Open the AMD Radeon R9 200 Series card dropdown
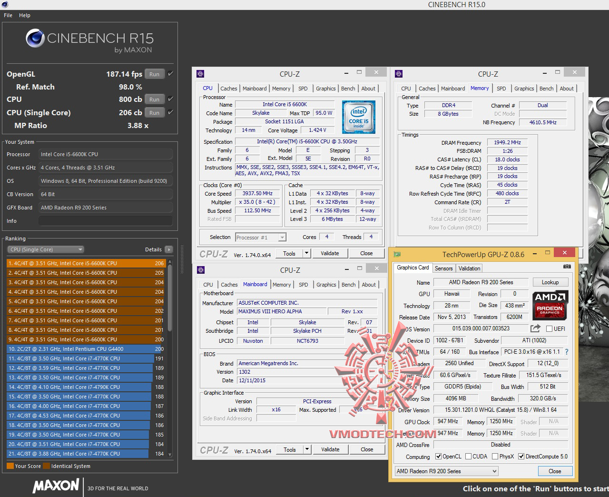The height and width of the screenshot is (497, 609). click(446, 471)
